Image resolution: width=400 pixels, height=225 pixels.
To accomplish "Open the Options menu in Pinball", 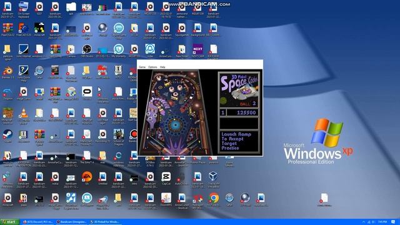I will pyautogui.click(x=152, y=67).
